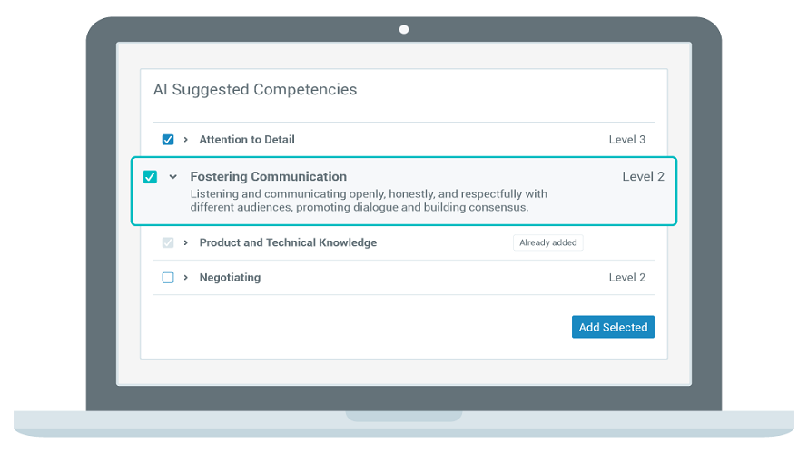Uncheck the Fostering Communication checkbox

[151, 177]
